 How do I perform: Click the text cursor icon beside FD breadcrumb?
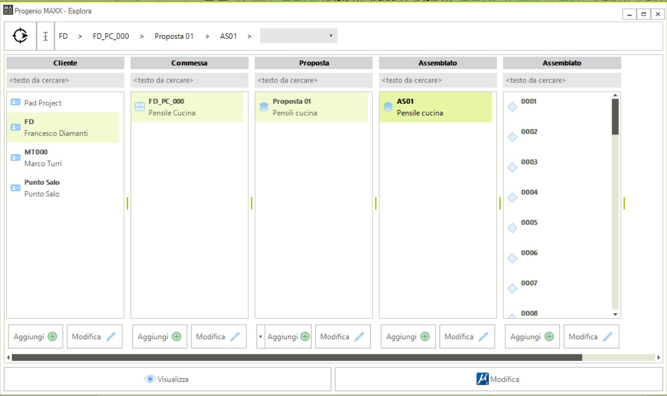45,36
